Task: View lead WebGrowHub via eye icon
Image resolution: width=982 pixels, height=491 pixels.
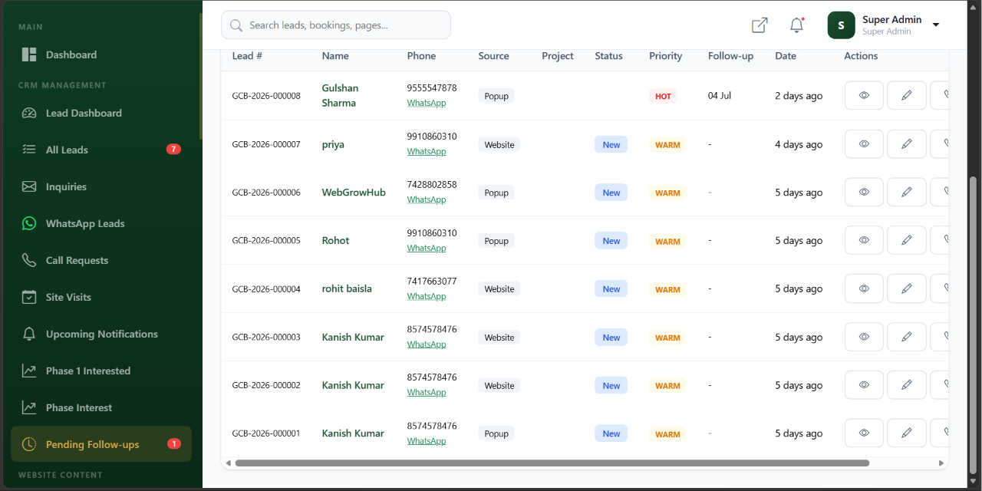Action: click(864, 192)
